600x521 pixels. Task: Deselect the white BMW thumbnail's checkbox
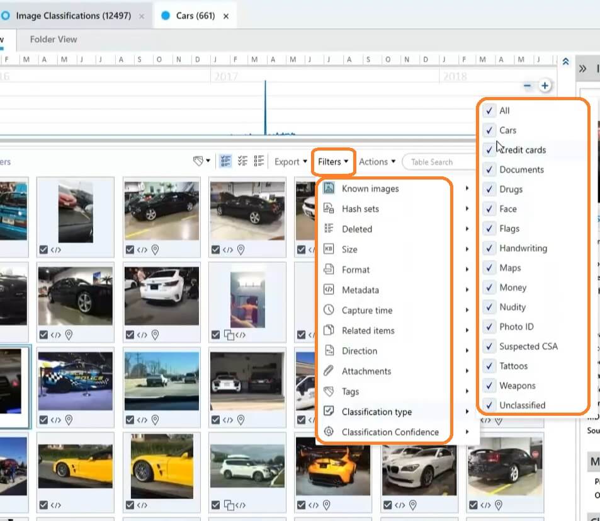click(x=388, y=505)
